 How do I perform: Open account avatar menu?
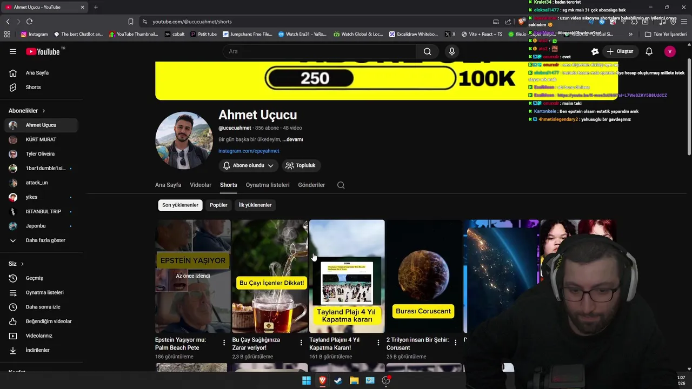(x=670, y=51)
